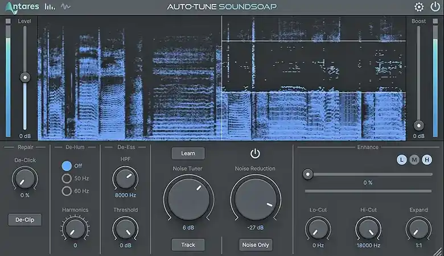The image size is (444, 256).
Task: Toggle the plugin power button at top right
Action: tap(435, 6)
